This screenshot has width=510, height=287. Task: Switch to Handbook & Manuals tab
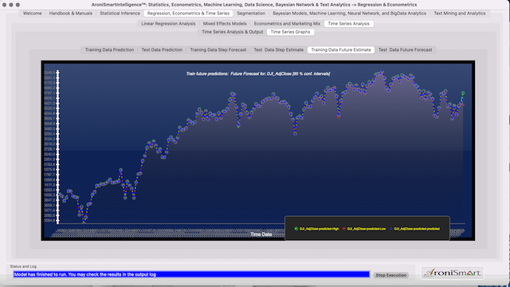[x=71, y=14]
